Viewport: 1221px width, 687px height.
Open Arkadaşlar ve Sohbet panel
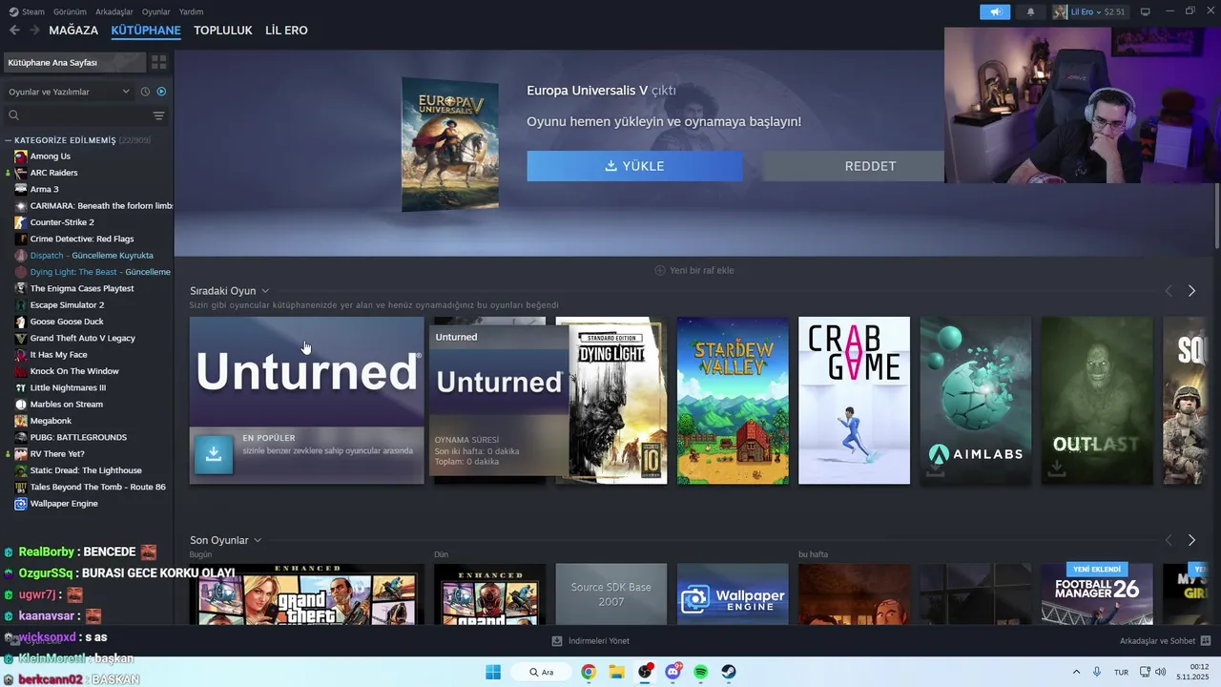(x=1165, y=641)
